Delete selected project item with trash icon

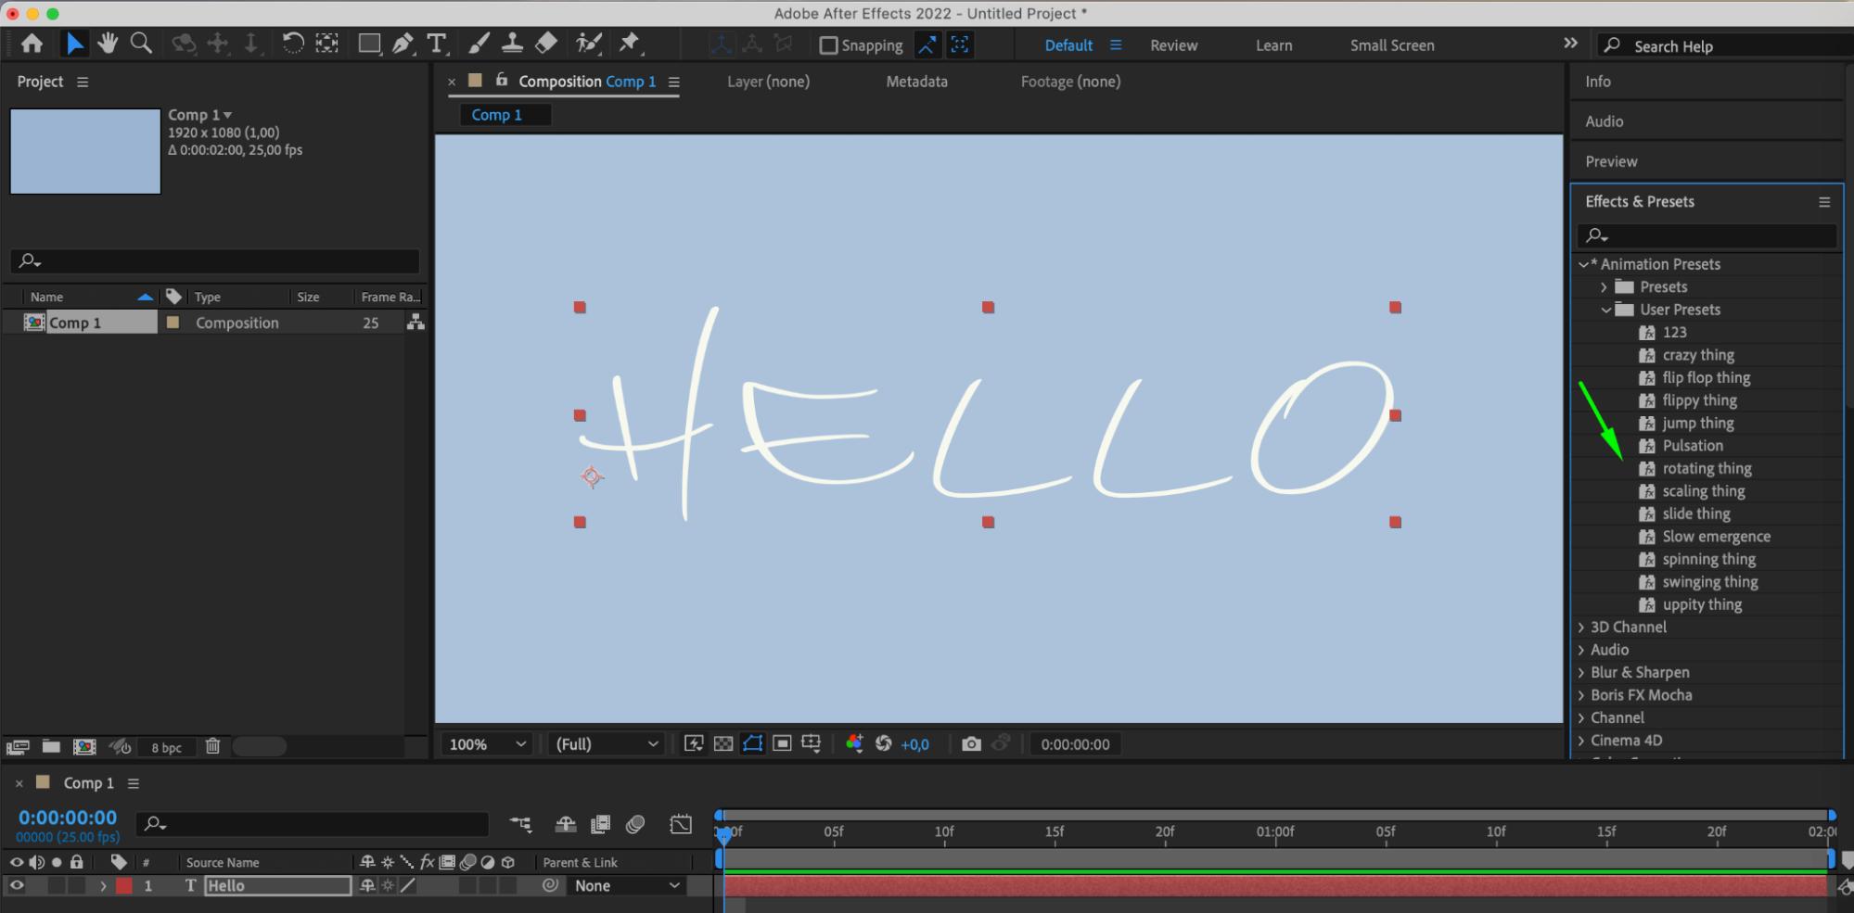coord(212,746)
